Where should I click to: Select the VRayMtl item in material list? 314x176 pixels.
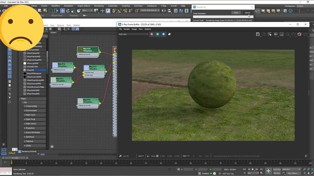(x=34, y=70)
